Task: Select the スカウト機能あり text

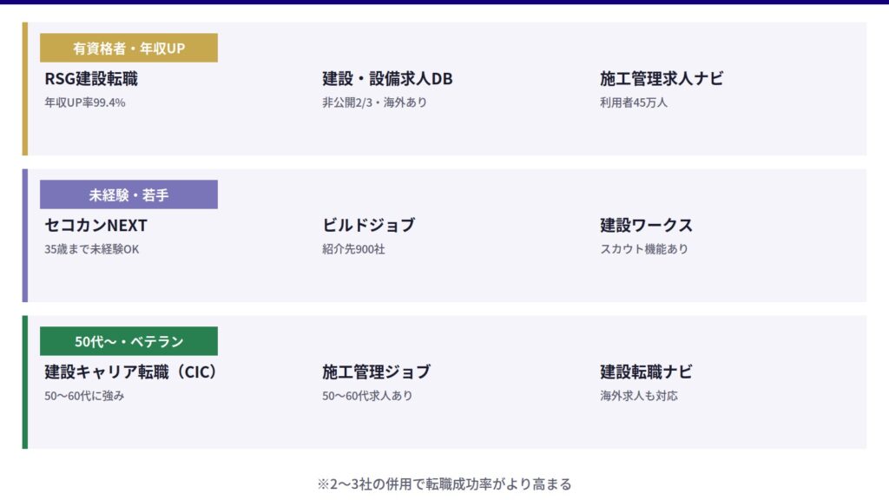Action: click(643, 249)
